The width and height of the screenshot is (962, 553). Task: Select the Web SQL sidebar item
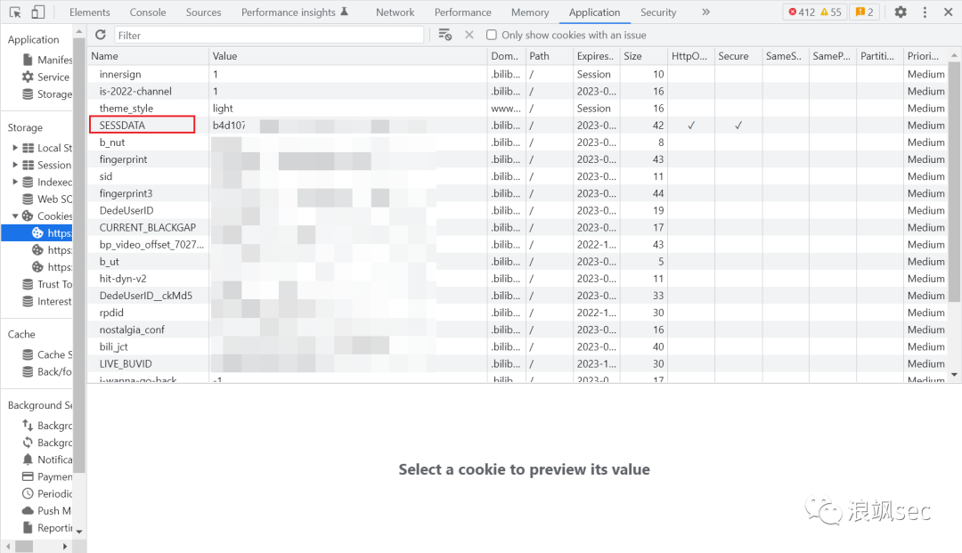click(47, 199)
